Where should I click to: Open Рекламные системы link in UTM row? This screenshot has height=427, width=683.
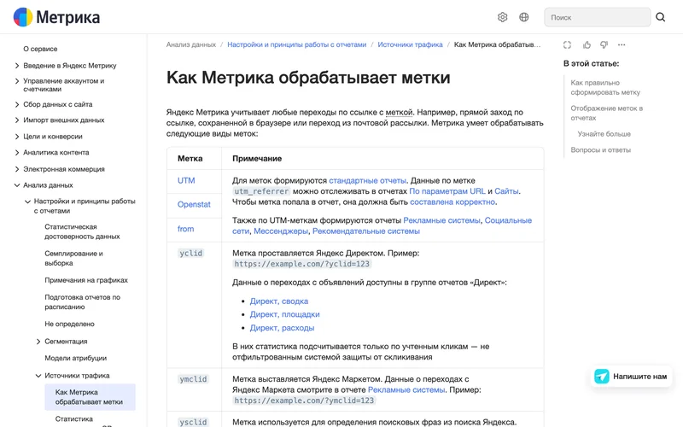(441, 220)
